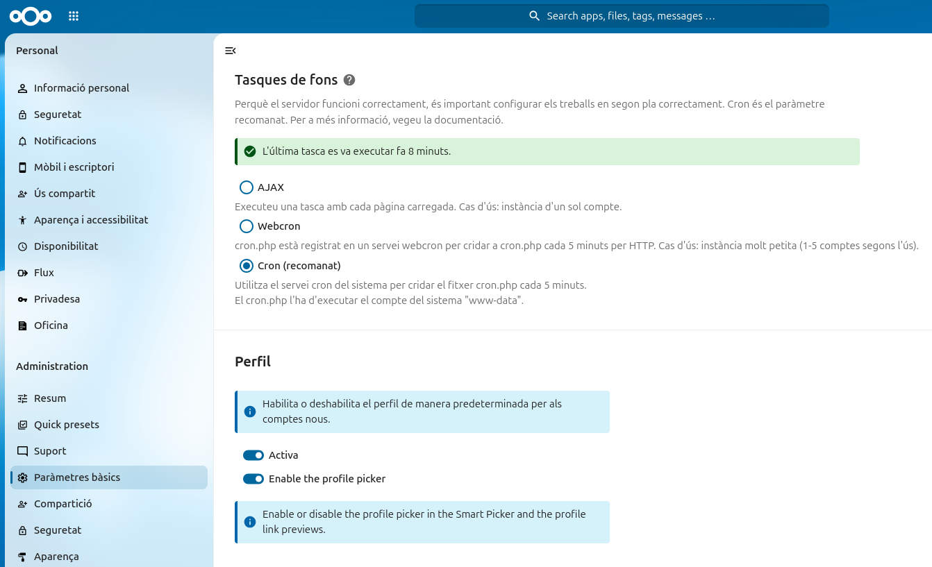This screenshot has height=567, width=932.
Task: Click the Perfil section heading
Action: (x=253, y=362)
